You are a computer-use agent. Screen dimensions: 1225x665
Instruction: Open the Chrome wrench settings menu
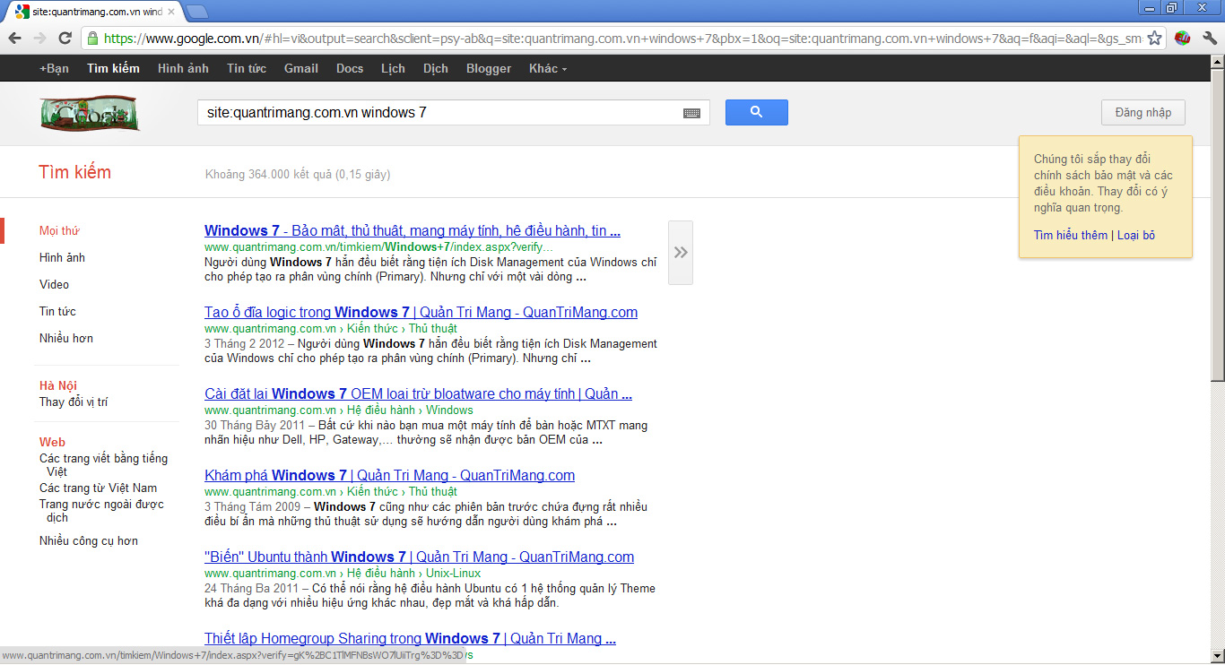(x=1210, y=38)
